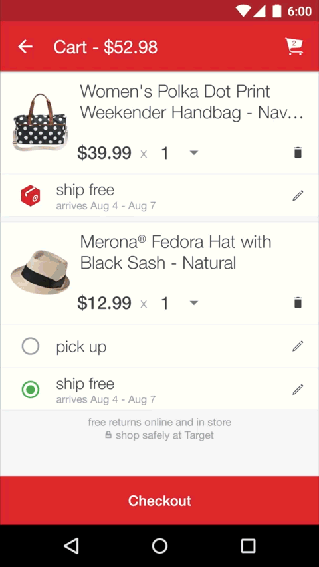Viewport: 319px width, 567px height.
Task: Edit the hat's pick up option
Action: [298, 346]
